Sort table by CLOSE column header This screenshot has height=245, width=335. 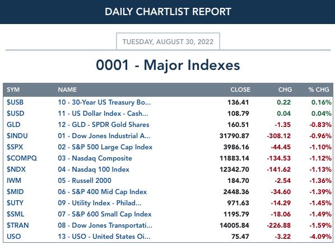240,89
